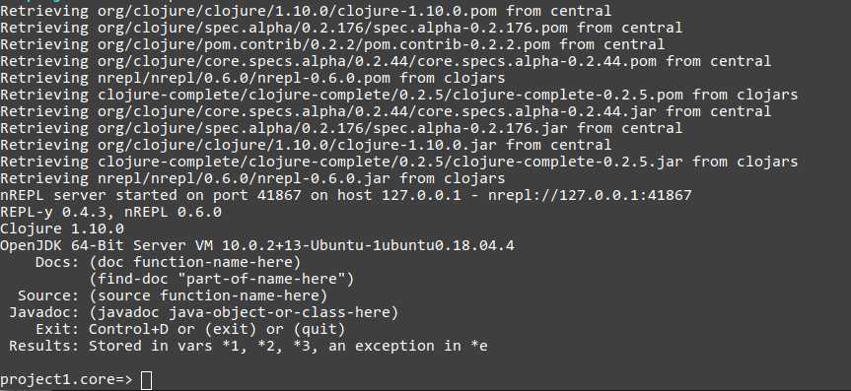Click the '(source function-name-here)' hint

point(208,296)
